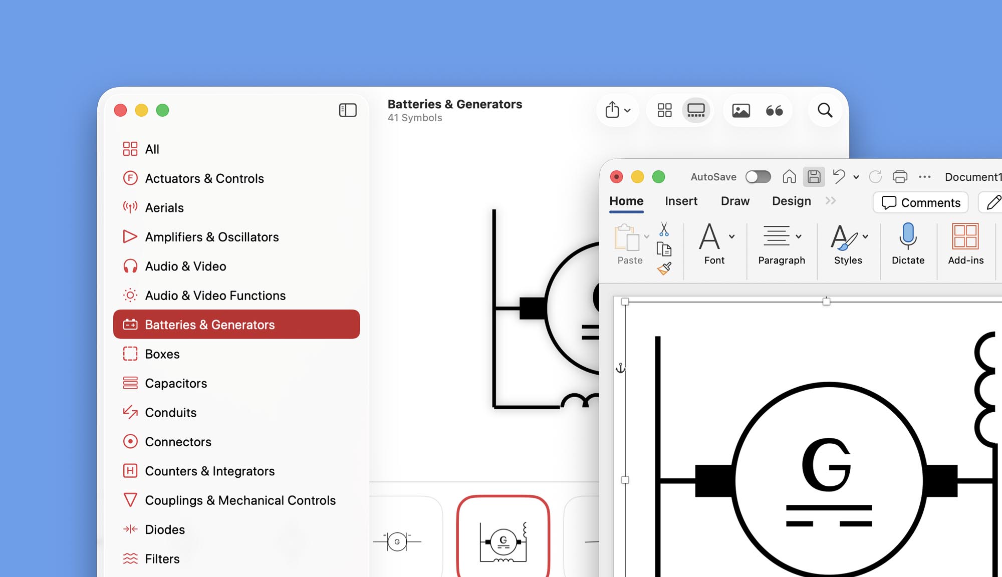This screenshot has height=577, width=1002.
Task: Click the Cut scissors icon in Word
Action: [x=664, y=229]
